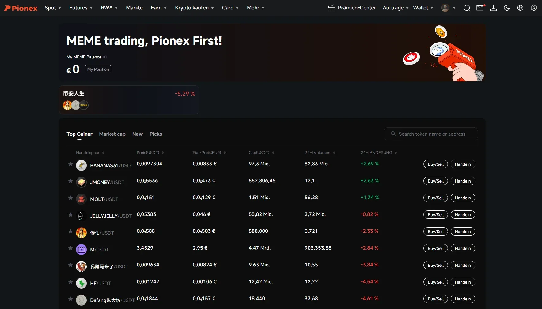Switch theme with the moon icon
This screenshot has width=542, height=309.
click(507, 8)
